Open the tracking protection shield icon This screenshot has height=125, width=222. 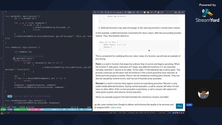coord(105,12)
